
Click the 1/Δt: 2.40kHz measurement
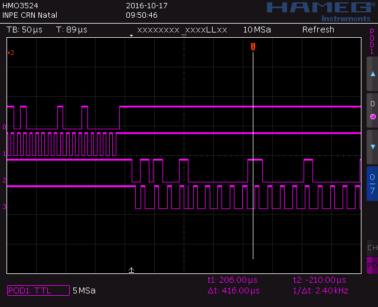tap(320, 290)
